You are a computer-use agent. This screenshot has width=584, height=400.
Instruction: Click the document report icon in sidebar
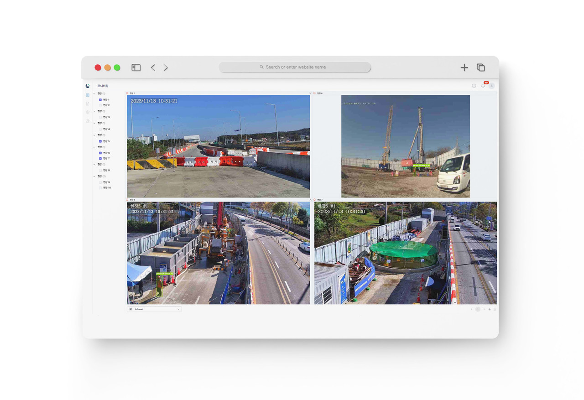click(x=88, y=104)
